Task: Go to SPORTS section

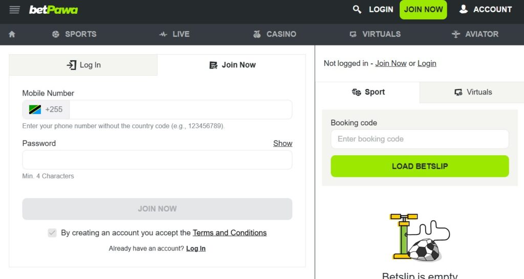Action: (74, 34)
